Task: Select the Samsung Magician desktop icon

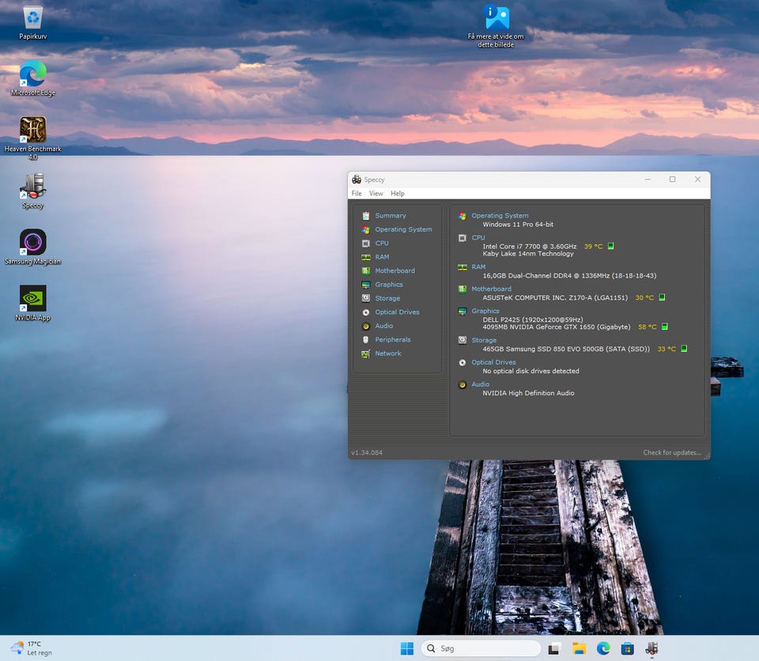Action: pyautogui.click(x=33, y=247)
